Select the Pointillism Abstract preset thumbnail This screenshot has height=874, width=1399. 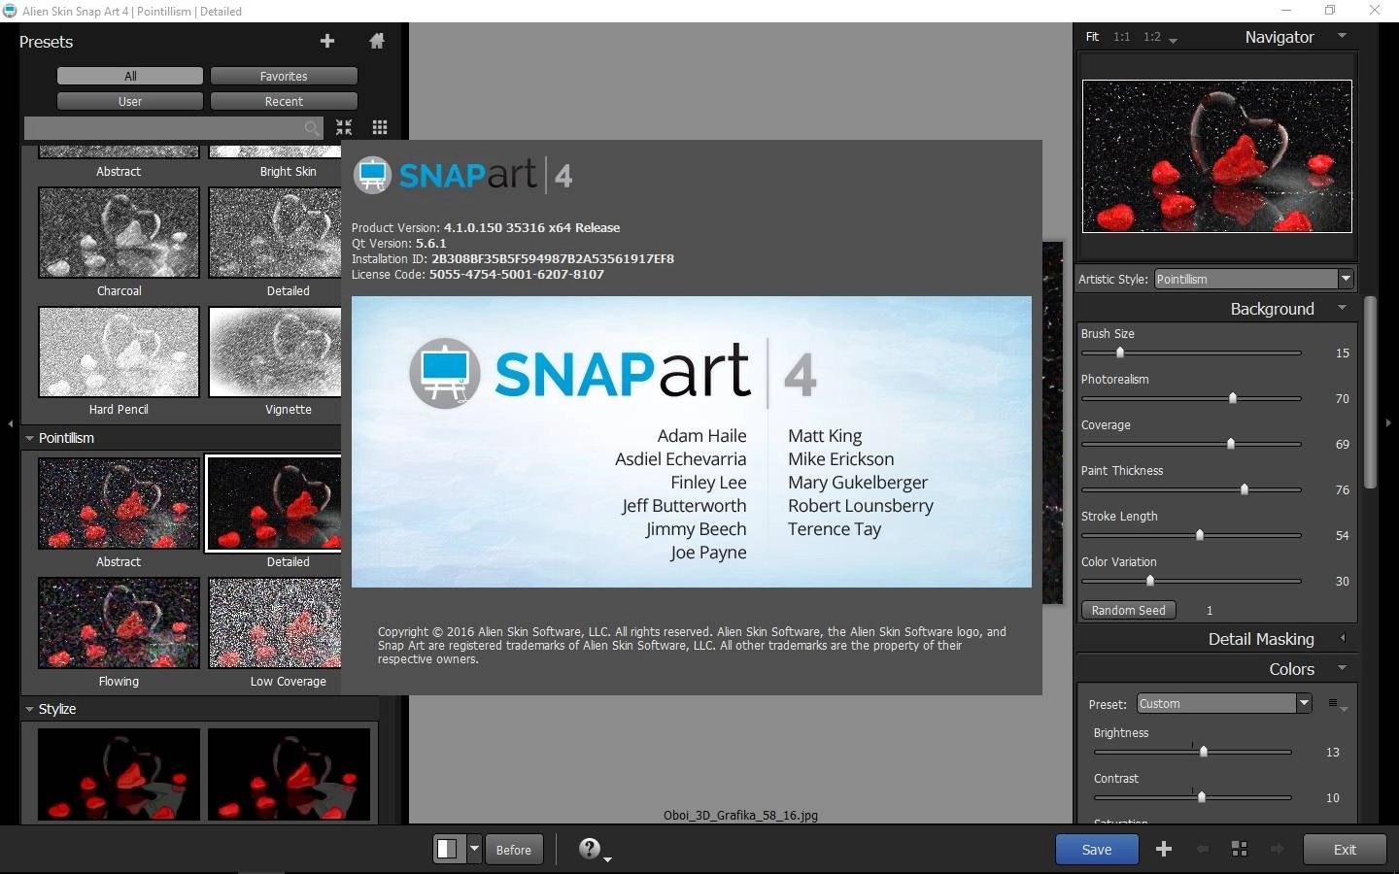pyautogui.click(x=119, y=503)
